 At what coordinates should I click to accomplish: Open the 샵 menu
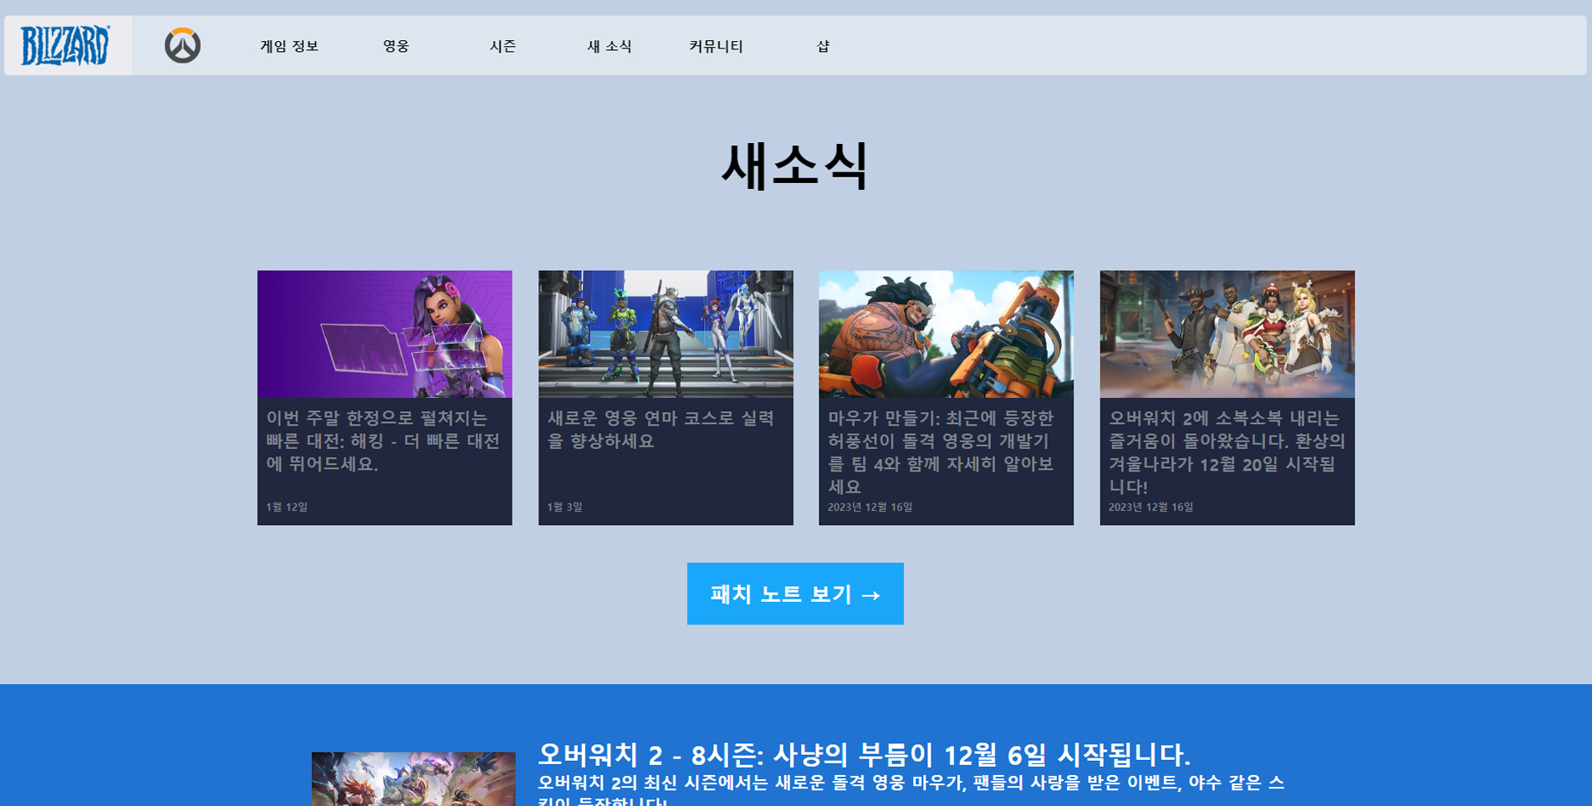tap(823, 47)
